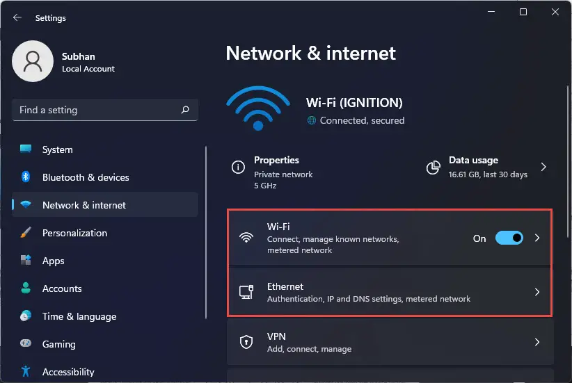Screen dimensions: 572x383
Task: Click the search magnifier icon
Action: (x=185, y=110)
